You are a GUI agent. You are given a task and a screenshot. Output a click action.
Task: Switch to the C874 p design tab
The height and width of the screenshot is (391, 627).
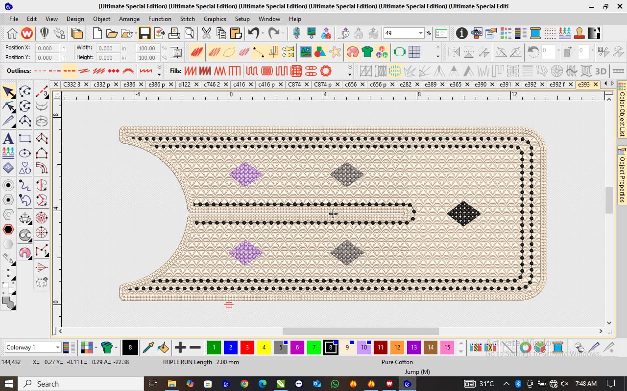(x=323, y=85)
